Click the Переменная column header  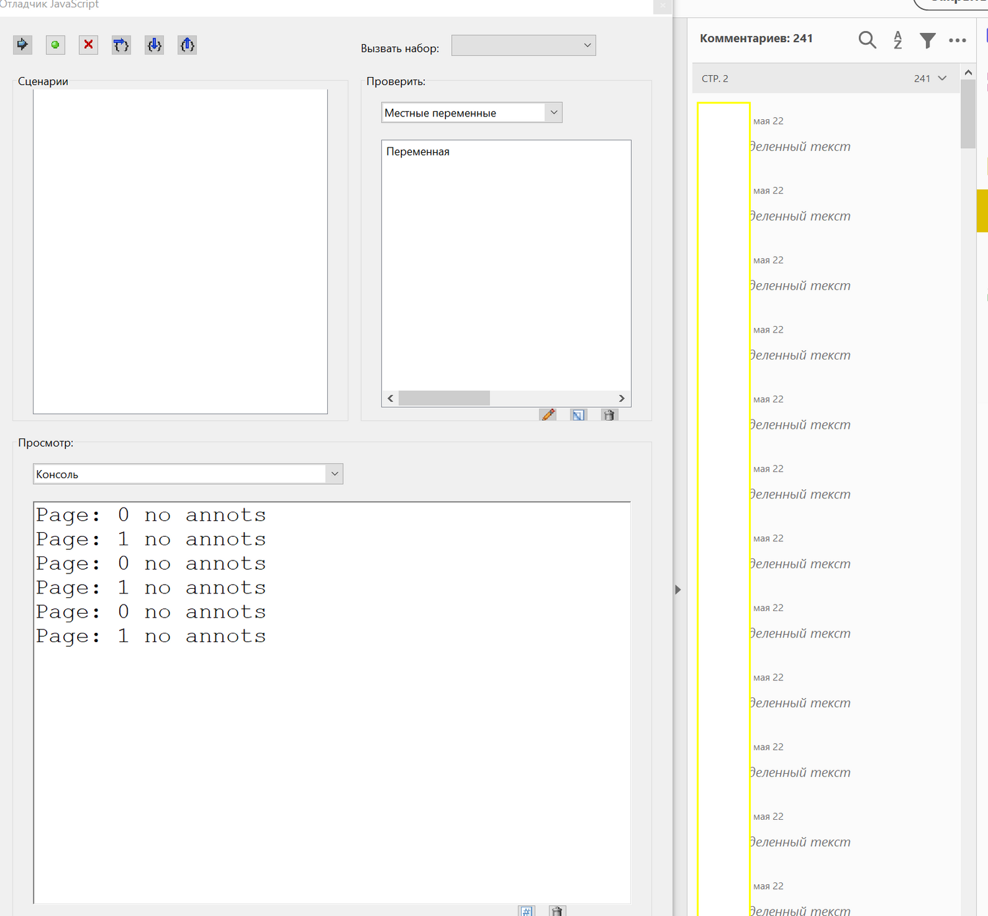418,151
